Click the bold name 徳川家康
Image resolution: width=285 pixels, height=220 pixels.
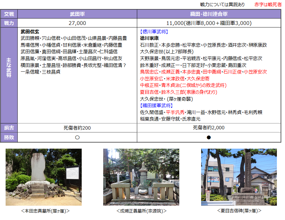coord(149,38)
